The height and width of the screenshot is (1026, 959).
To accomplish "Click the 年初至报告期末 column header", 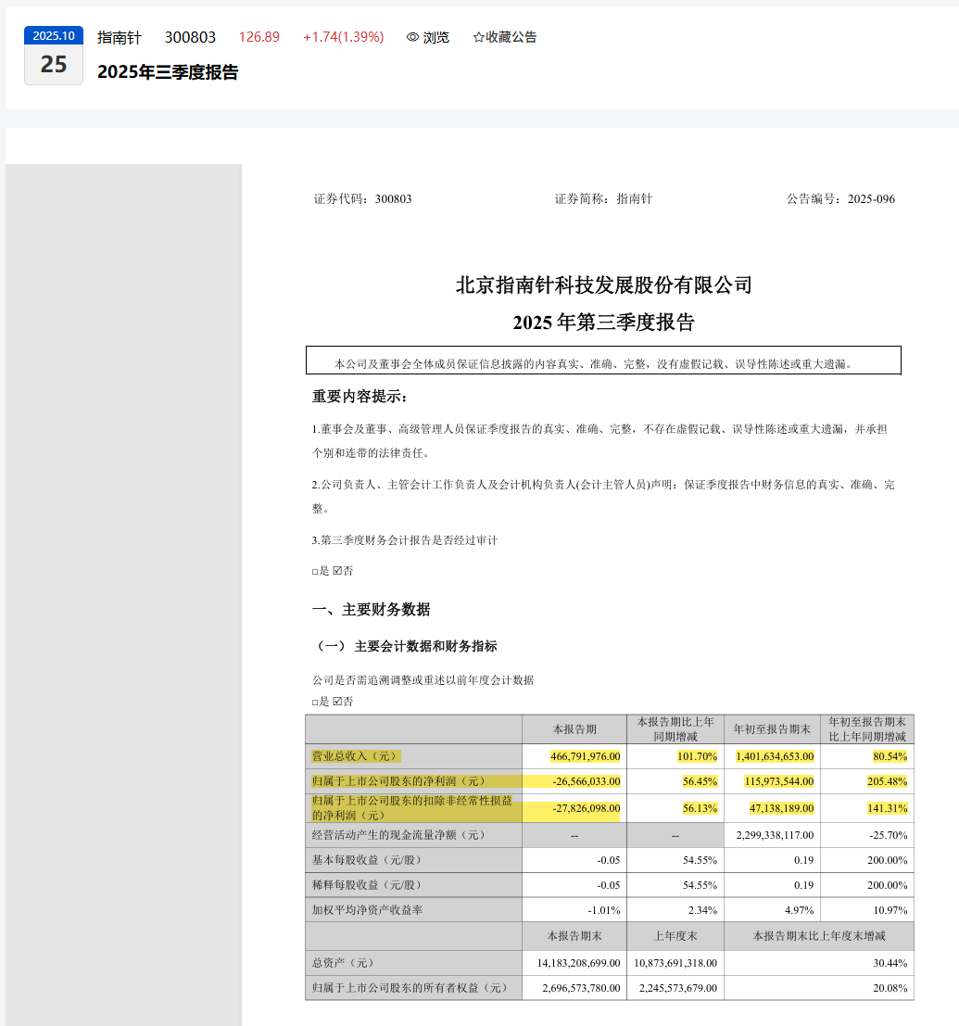I will tap(772, 728).
